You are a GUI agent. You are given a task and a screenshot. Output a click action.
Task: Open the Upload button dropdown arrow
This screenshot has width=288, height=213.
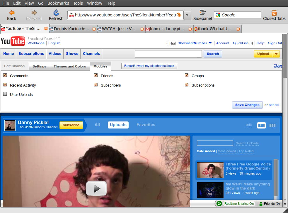pos(276,54)
